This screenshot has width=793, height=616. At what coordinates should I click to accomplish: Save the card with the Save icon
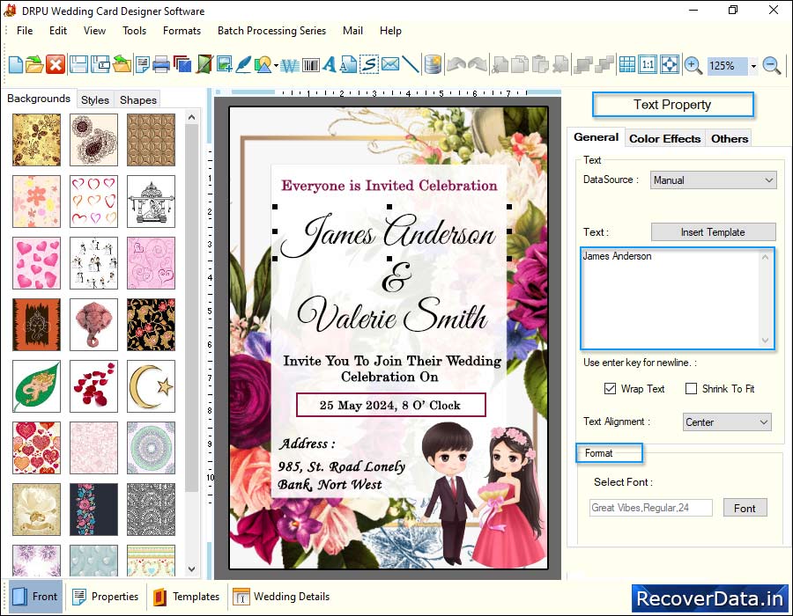(78, 64)
